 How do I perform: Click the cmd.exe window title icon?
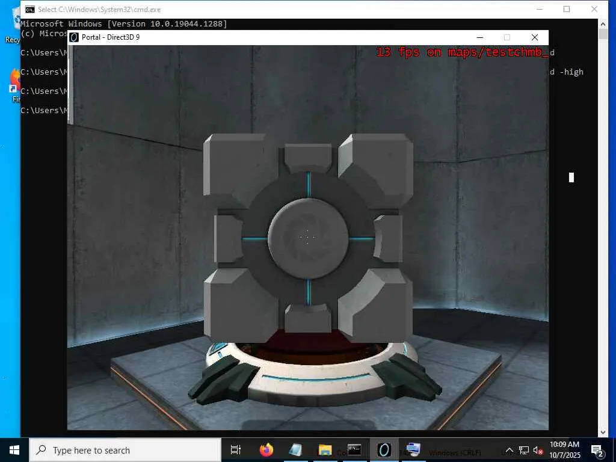tap(30, 10)
